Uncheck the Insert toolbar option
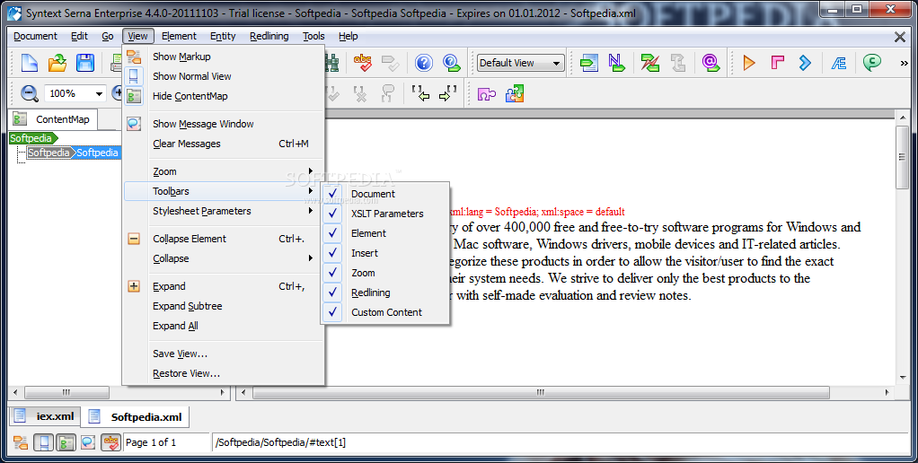The image size is (918, 463). (x=385, y=253)
